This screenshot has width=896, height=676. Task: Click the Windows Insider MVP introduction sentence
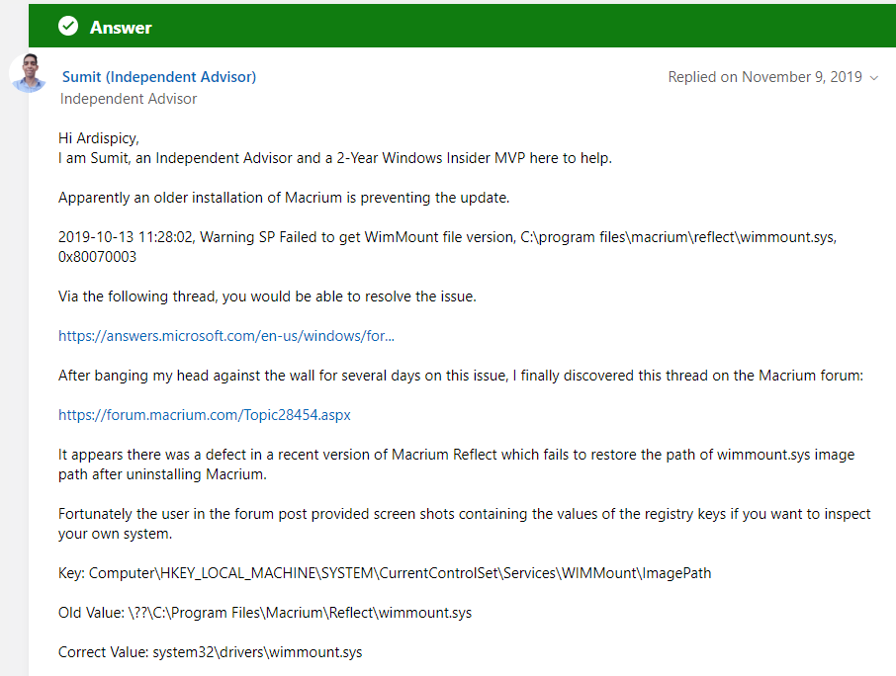pos(335,158)
